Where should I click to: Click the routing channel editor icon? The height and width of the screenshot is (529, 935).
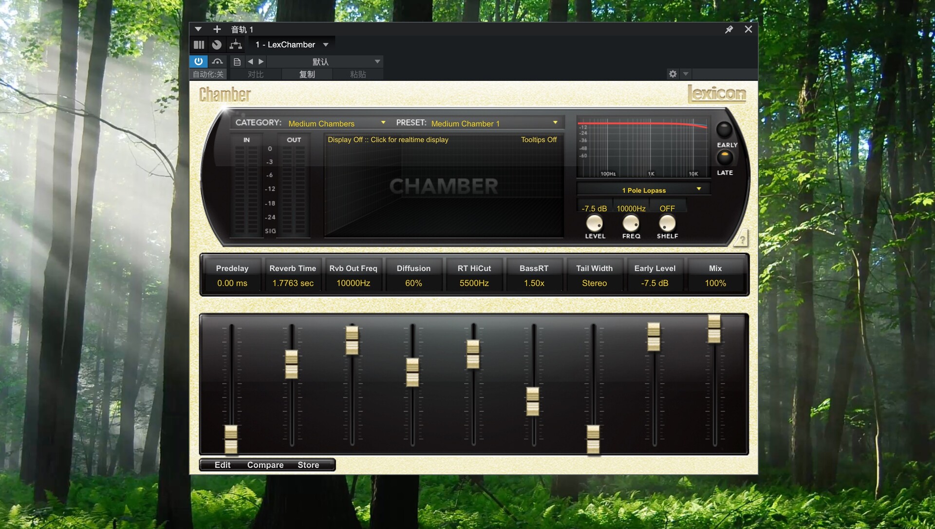(x=236, y=45)
